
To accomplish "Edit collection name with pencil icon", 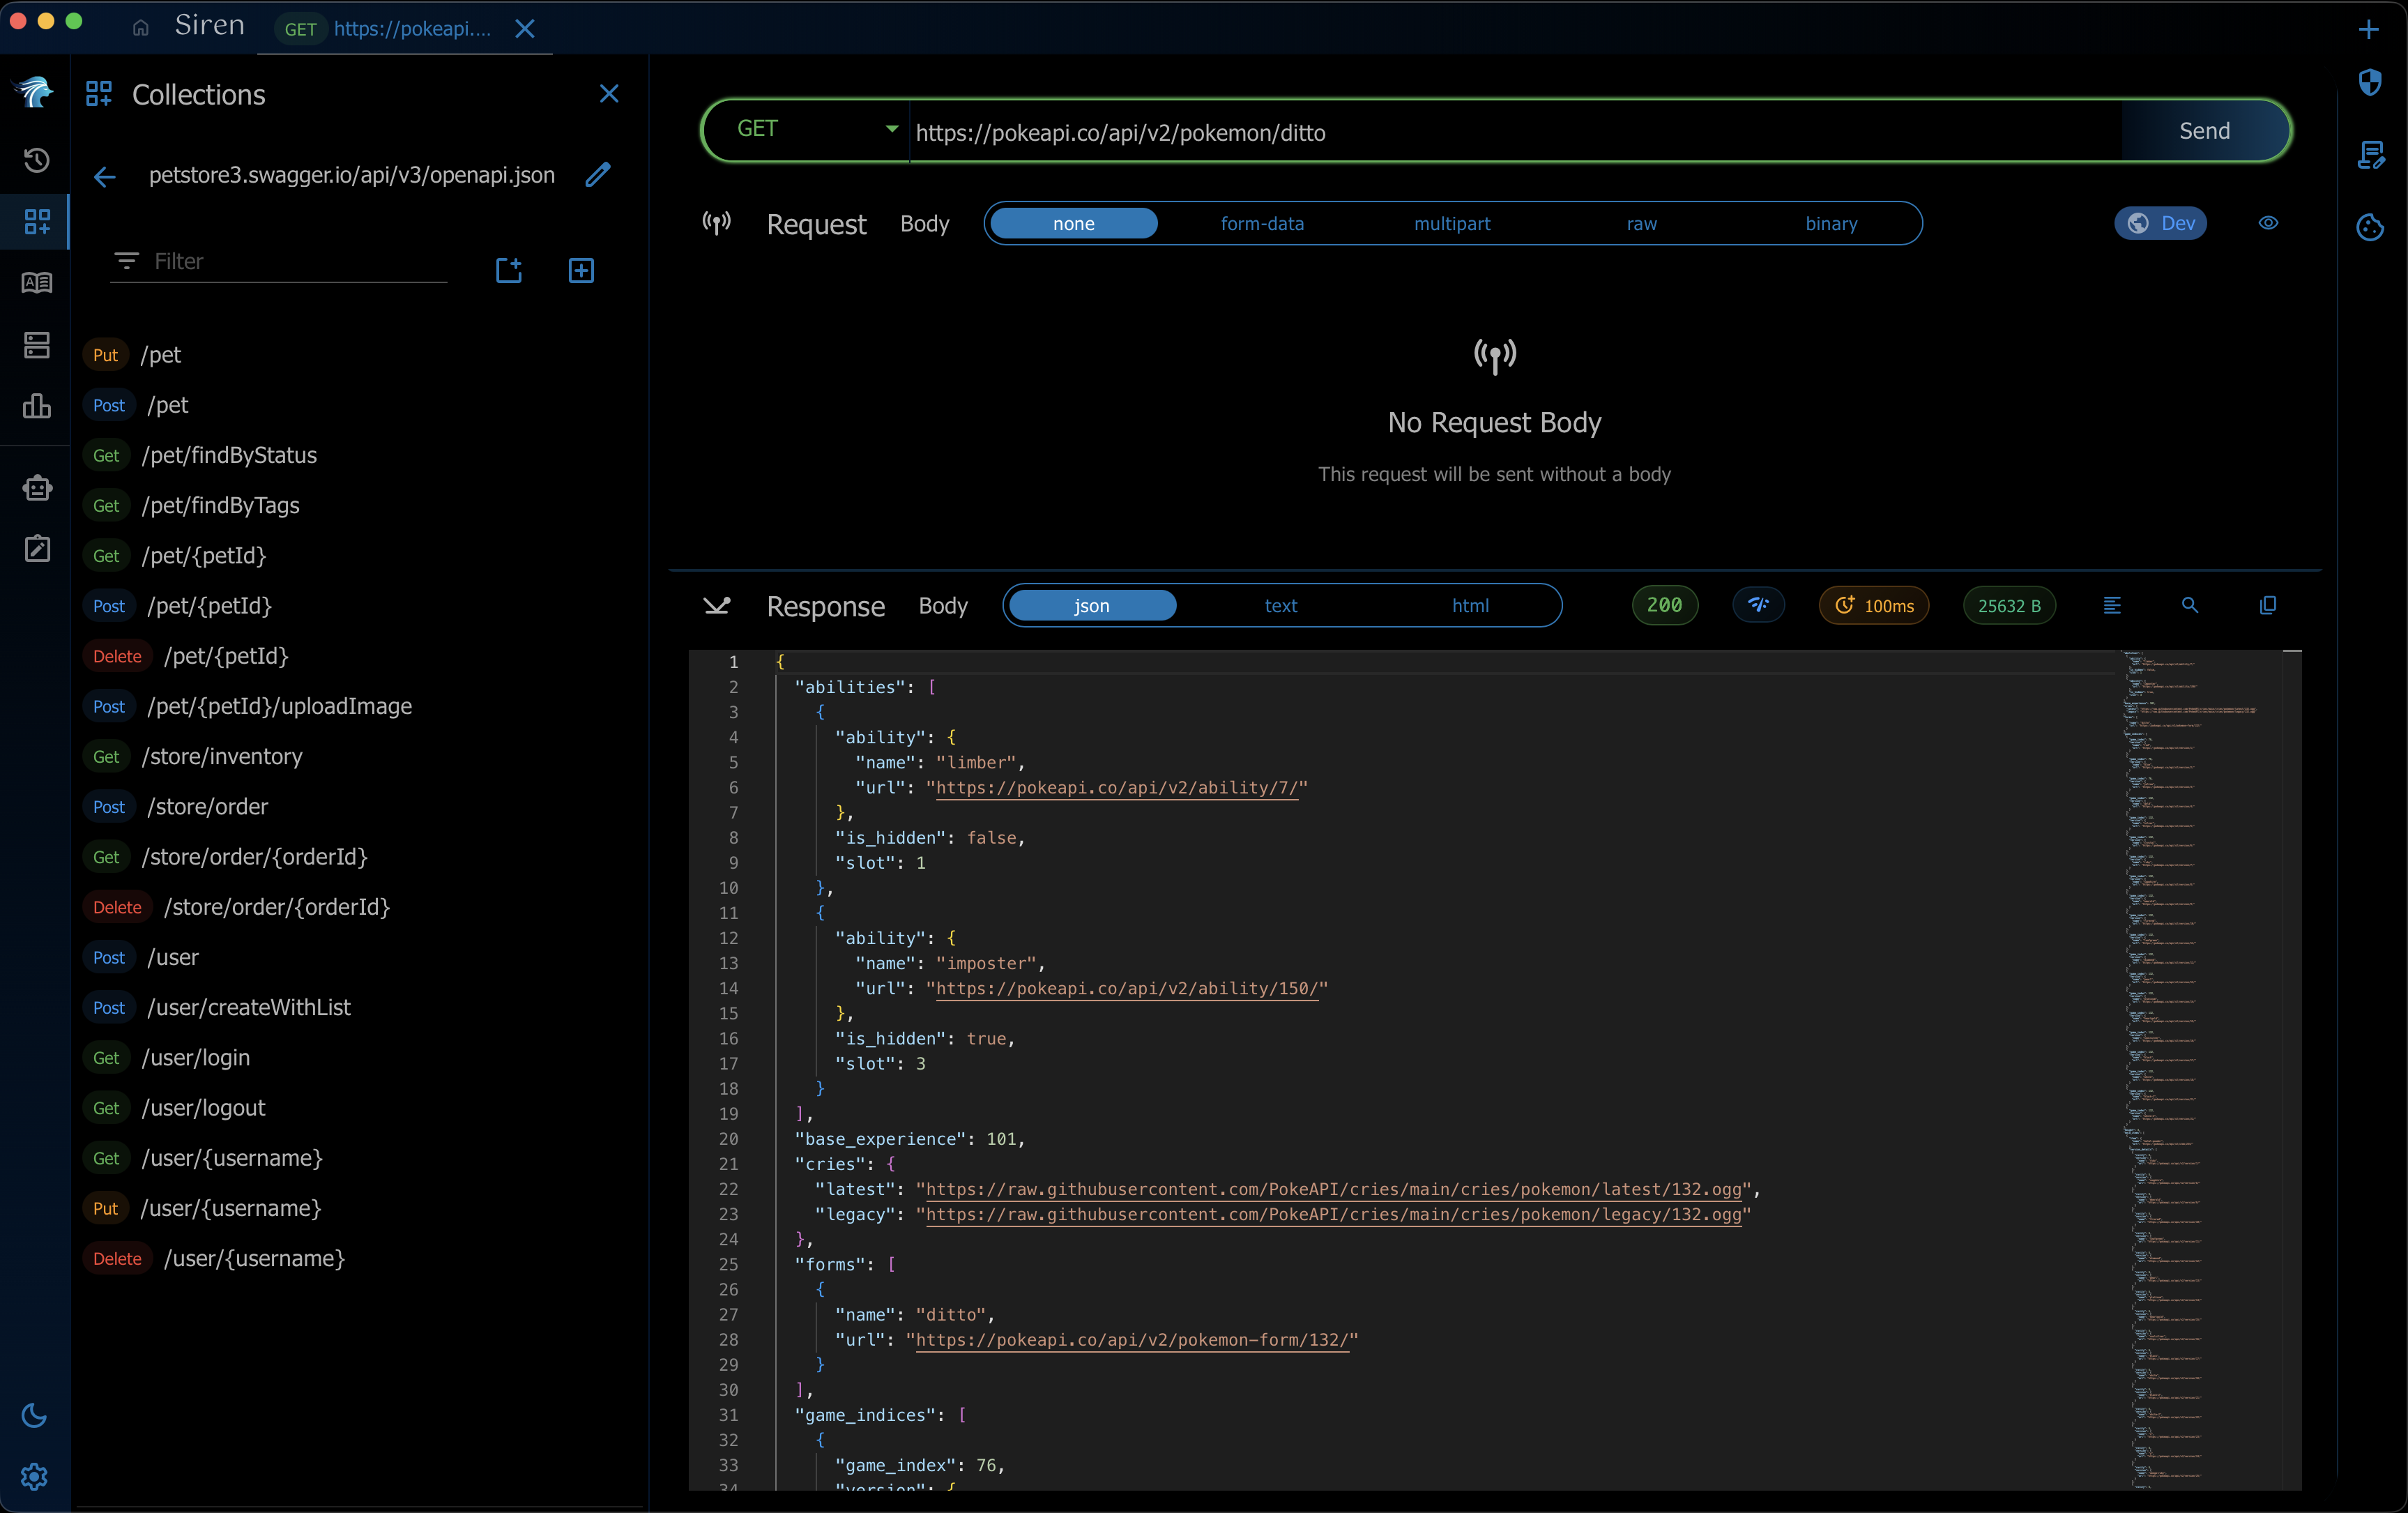I will click(598, 175).
